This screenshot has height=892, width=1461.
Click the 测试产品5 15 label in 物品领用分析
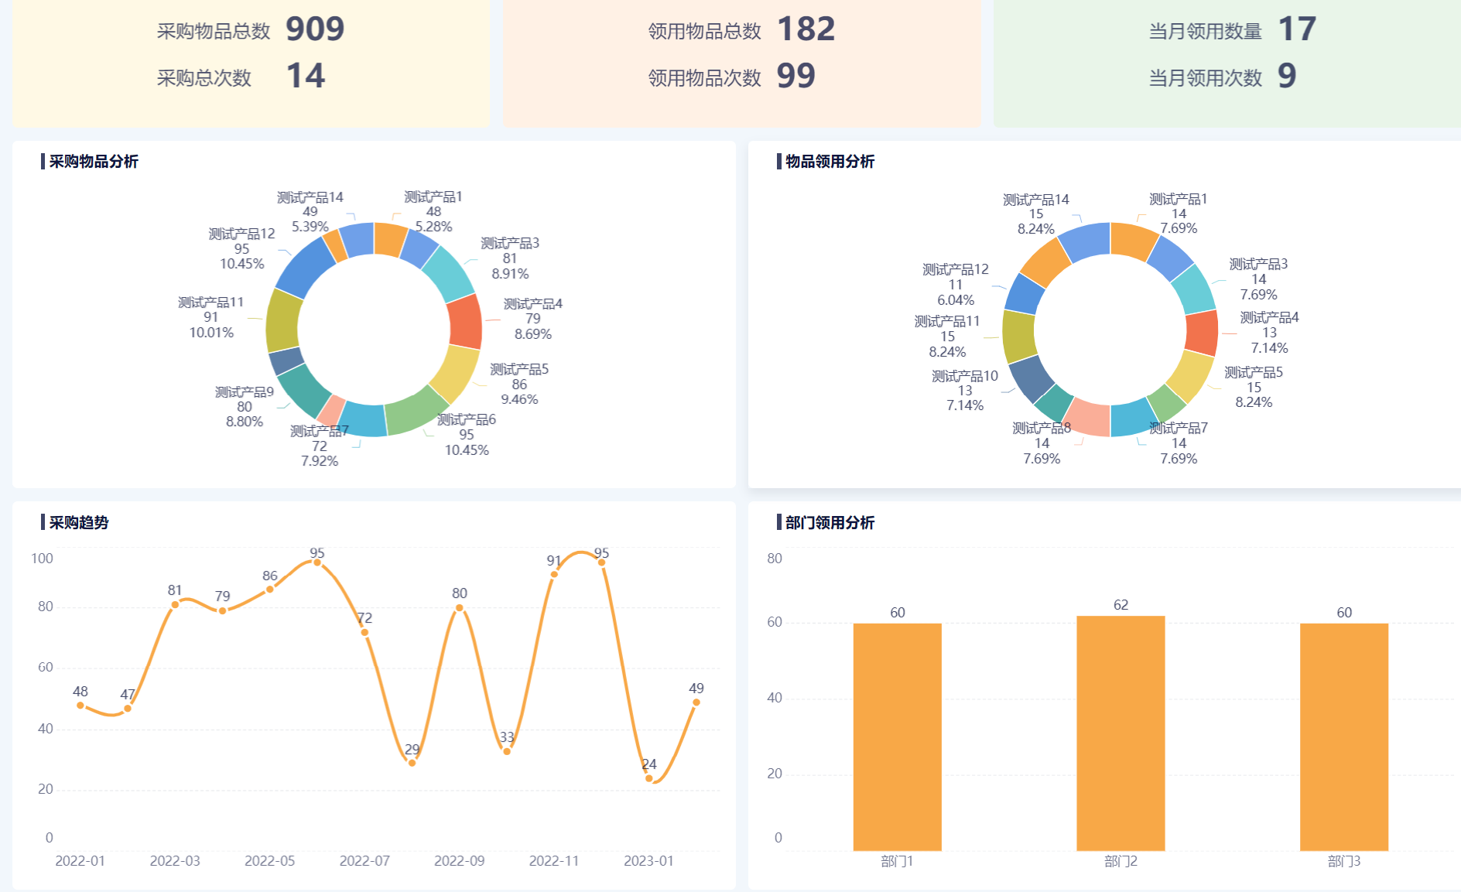tap(1254, 388)
